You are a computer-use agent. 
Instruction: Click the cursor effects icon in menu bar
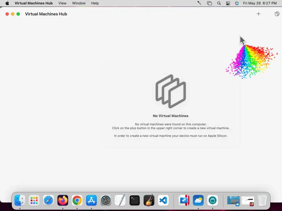click(199, 3)
